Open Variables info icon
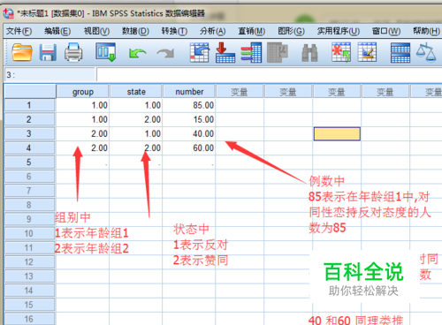The height and width of the screenshot is (325, 442). click(x=251, y=52)
